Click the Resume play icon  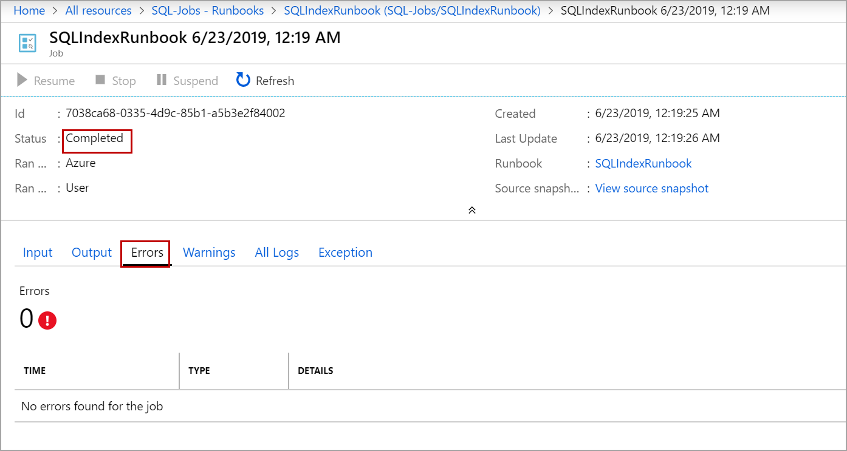[x=22, y=80]
